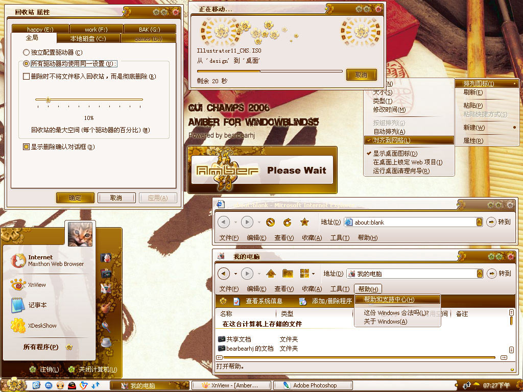Click 添加/删除程序 in 我的电脑 window
This screenshot has height=392, width=523.
[x=325, y=301]
